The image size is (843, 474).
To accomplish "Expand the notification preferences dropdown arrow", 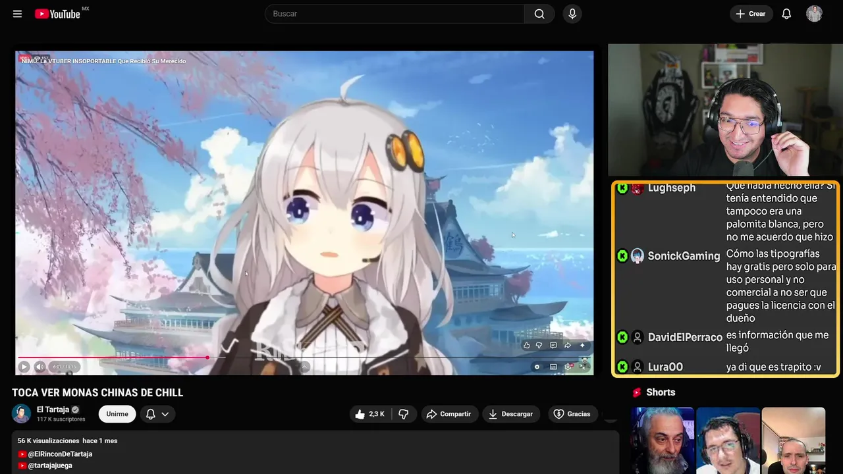I will click(165, 414).
